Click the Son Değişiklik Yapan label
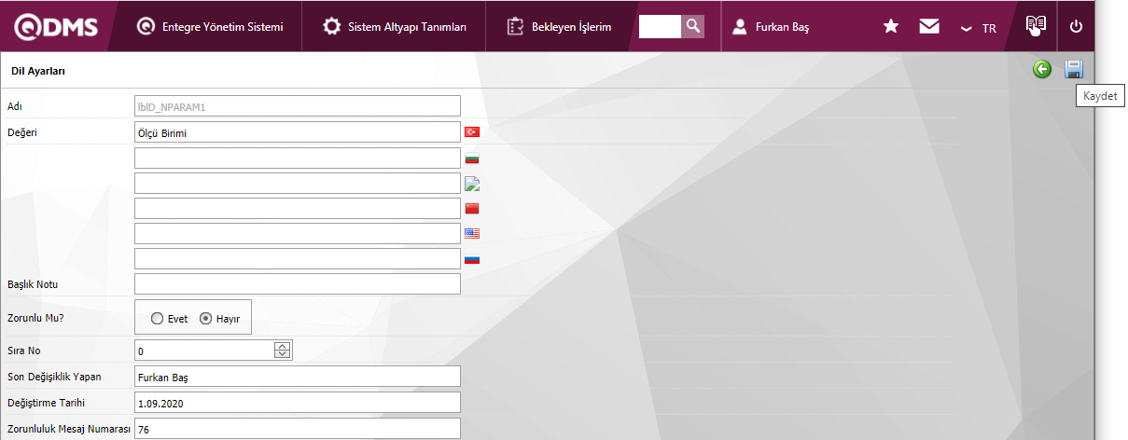Viewport: 1128px width, 440px height. [x=53, y=377]
